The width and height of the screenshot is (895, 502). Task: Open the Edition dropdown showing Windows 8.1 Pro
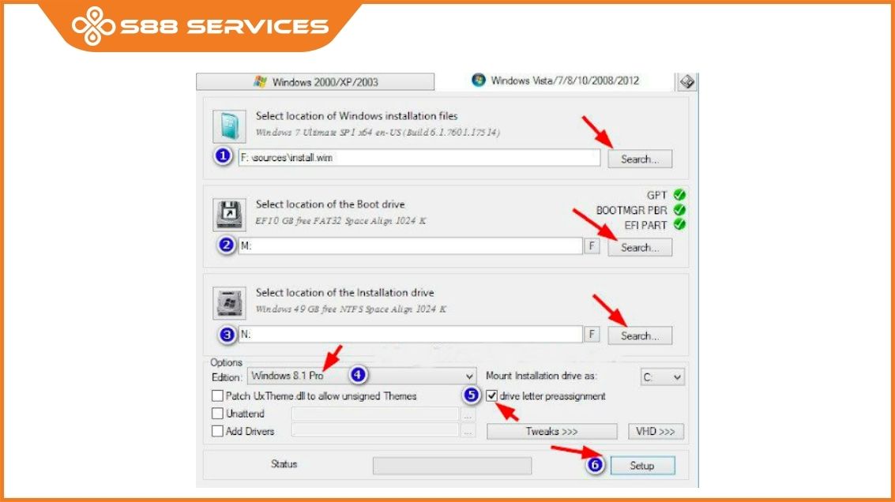point(361,376)
